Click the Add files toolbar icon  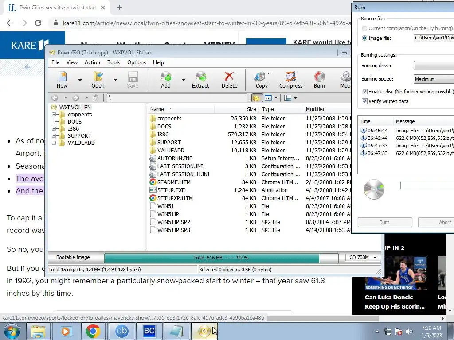(x=166, y=80)
